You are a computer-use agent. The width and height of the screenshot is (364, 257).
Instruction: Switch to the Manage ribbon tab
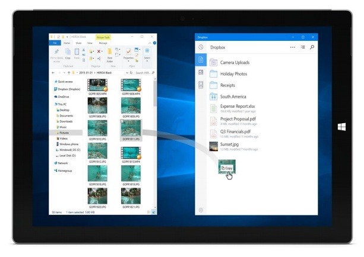pyautogui.click(x=103, y=43)
